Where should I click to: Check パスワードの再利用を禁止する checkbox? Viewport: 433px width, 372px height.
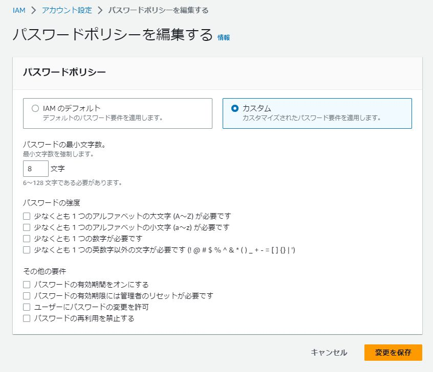pos(27,318)
